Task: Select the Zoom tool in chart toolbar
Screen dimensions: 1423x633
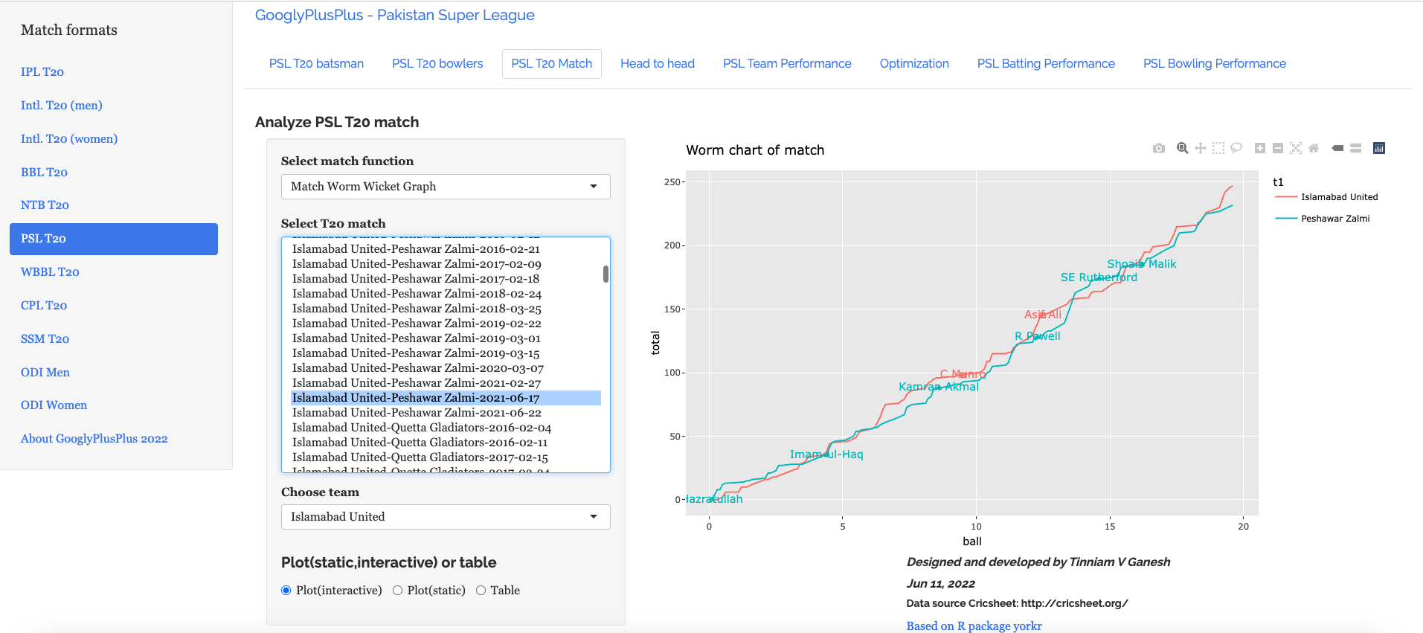Action: click(1182, 149)
